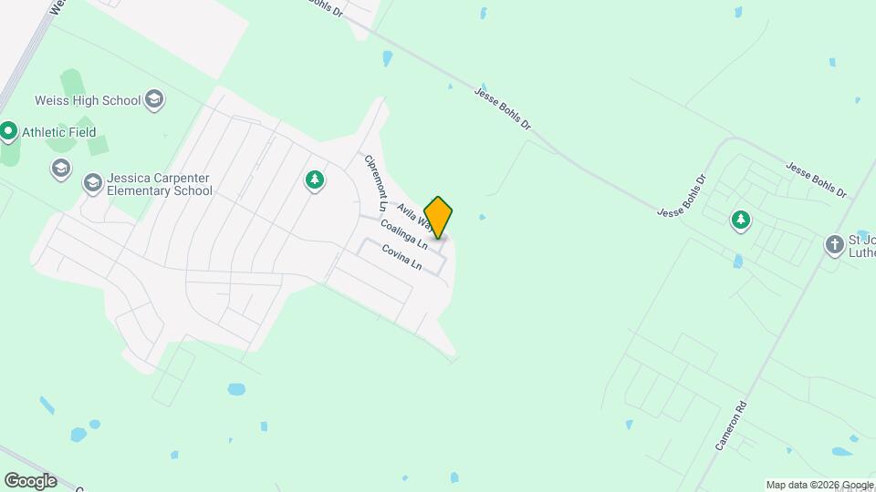Click the Cameron Rd road label
876x492 pixels.
click(731, 425)
